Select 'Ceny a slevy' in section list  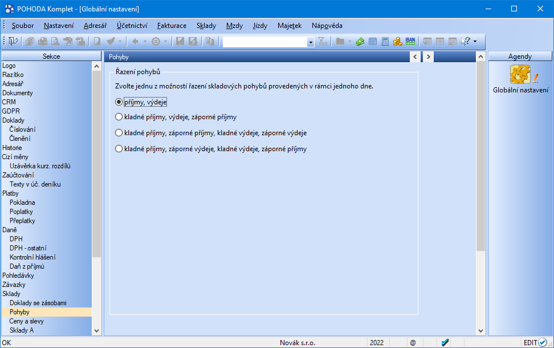click(x=26, y=321)
